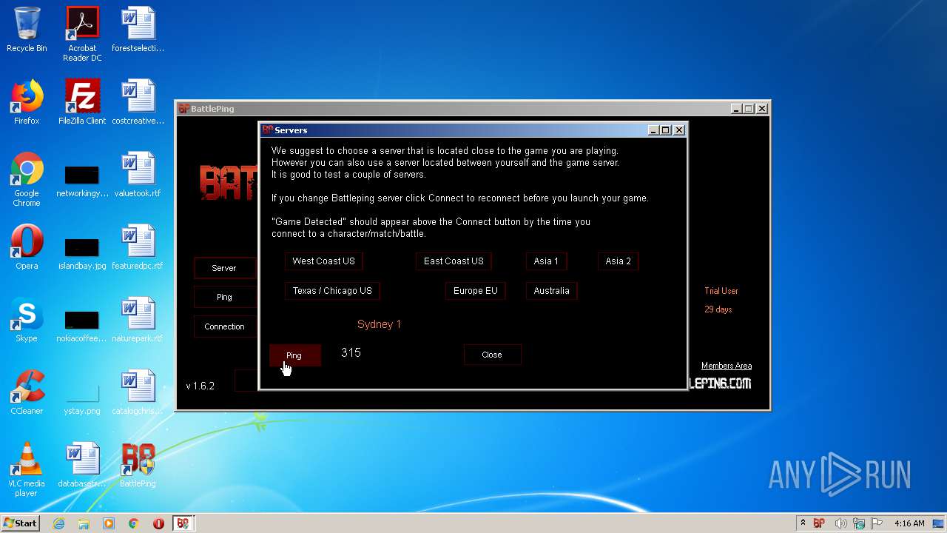Launch Firefox from the desktop
Image resolution: width=947 pixels, height=533 pixels.
(27, 102)
